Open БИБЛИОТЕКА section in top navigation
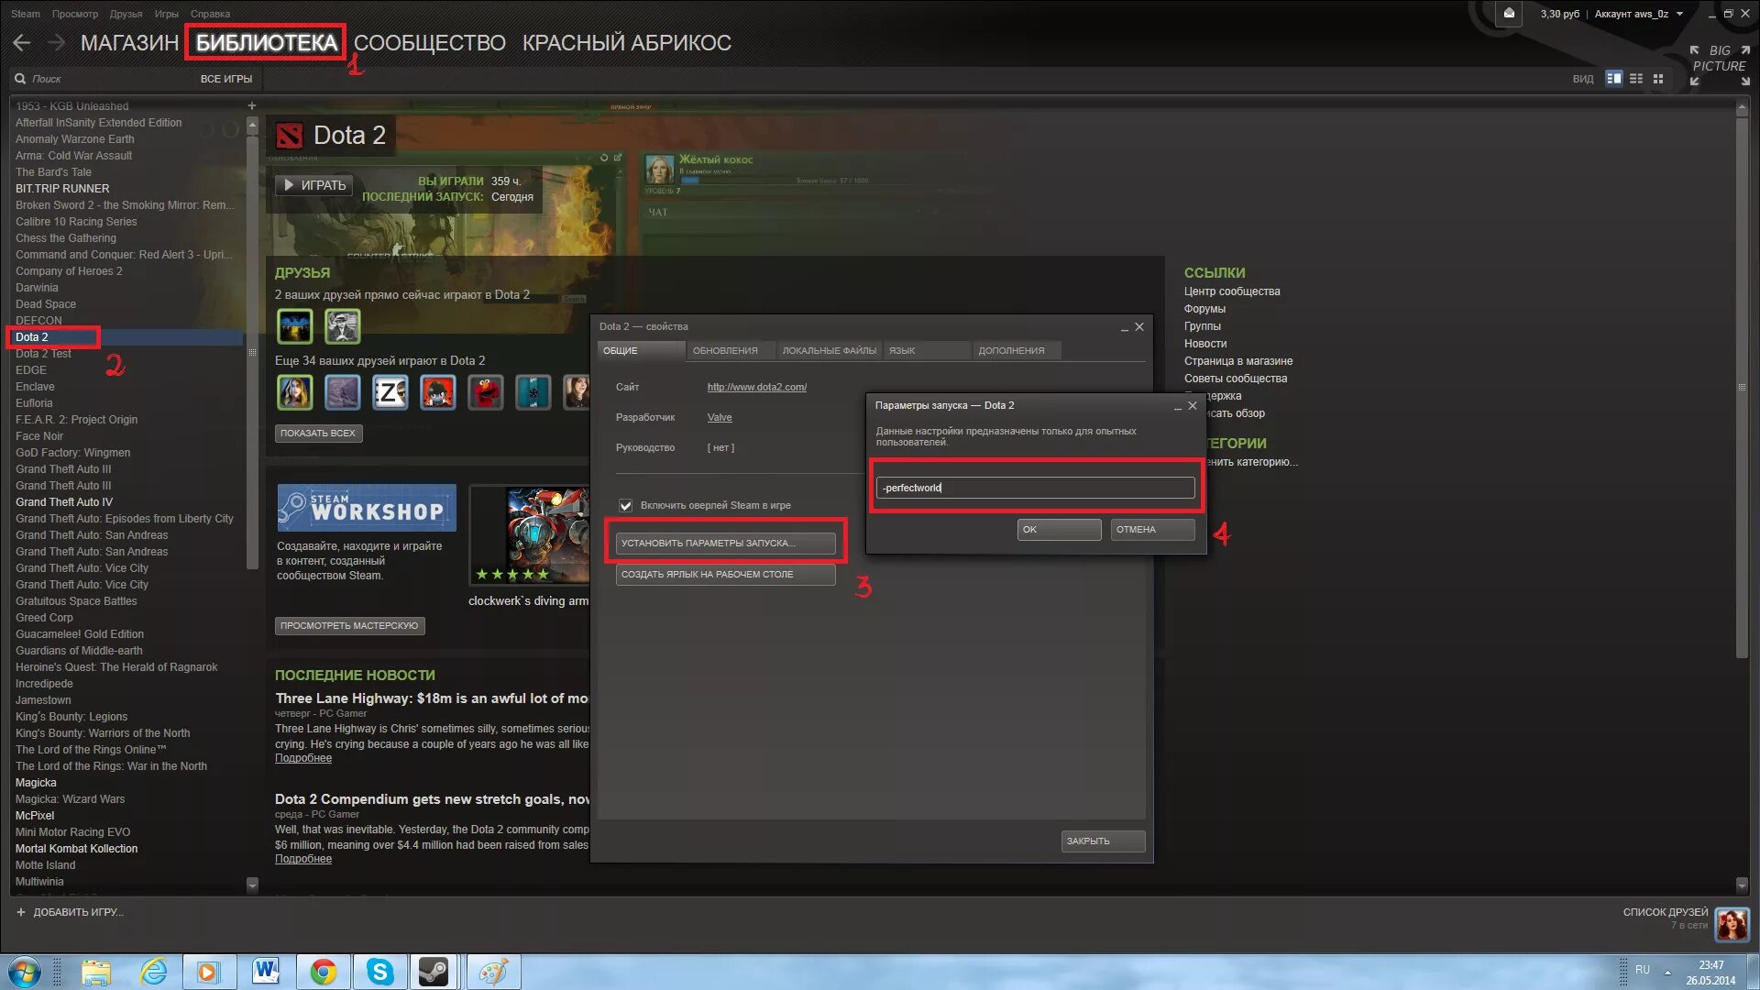The width and height of the screenshot is (1760, 990). click(x=266, y=42)
